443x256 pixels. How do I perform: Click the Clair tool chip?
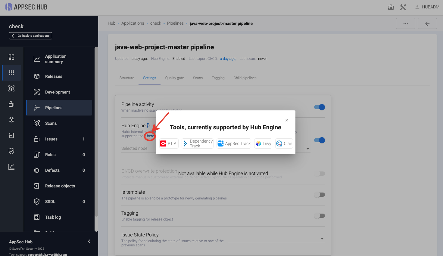(284, 143)
